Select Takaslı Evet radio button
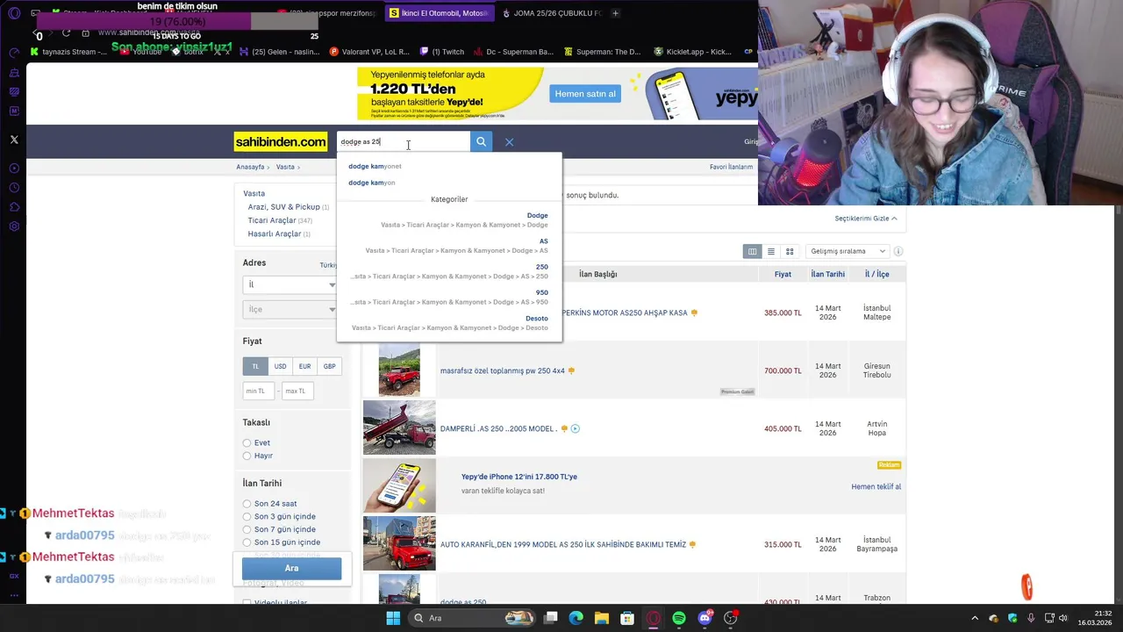Viewport: 1123px width, 632px height. 247,443
